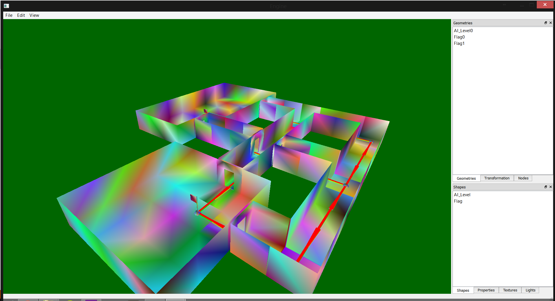This screenshot has width=555, height=301.
Task: Float the Shapes dock panel
Action: click(546, 187)
